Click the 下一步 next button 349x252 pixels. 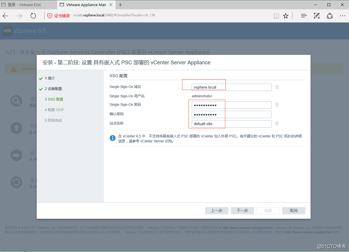point(242,210)
